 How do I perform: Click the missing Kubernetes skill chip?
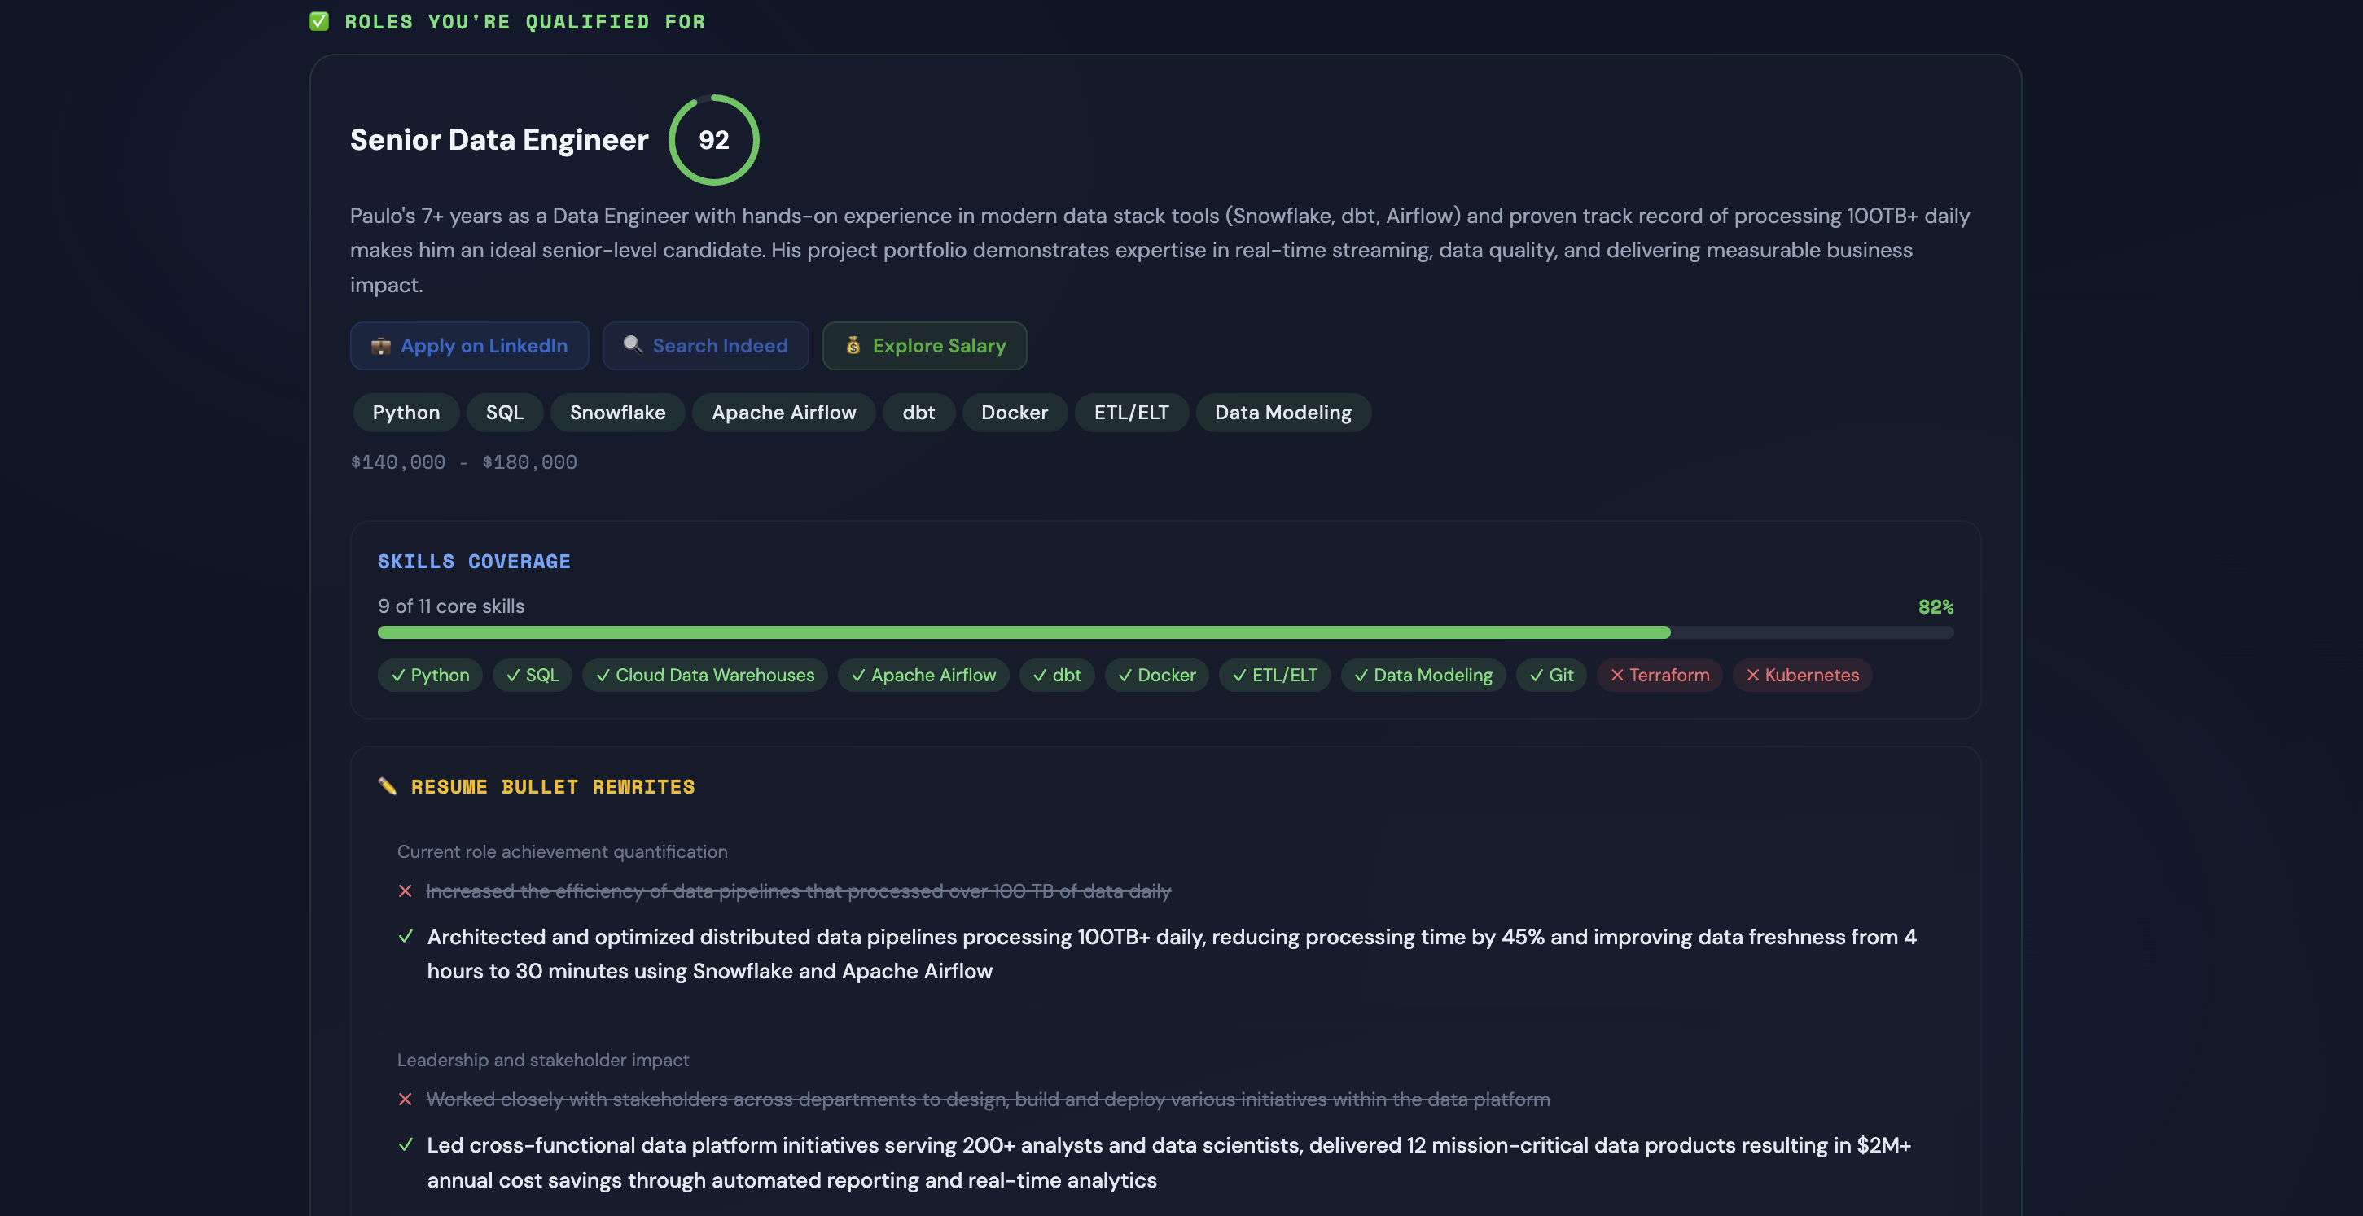tap(1802, 675)
